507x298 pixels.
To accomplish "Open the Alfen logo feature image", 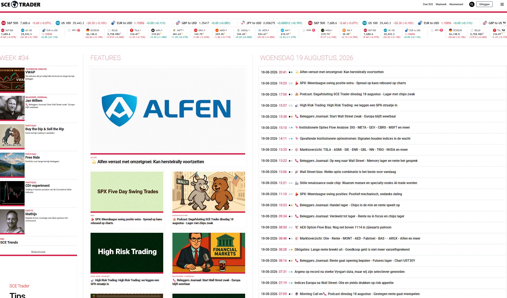I will pyautogui.click(x=168, y=110).
